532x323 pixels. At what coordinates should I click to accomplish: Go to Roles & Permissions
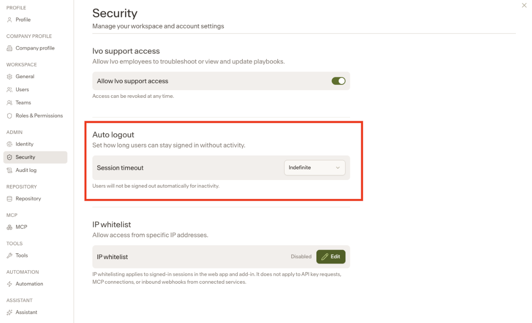point(39,116)
